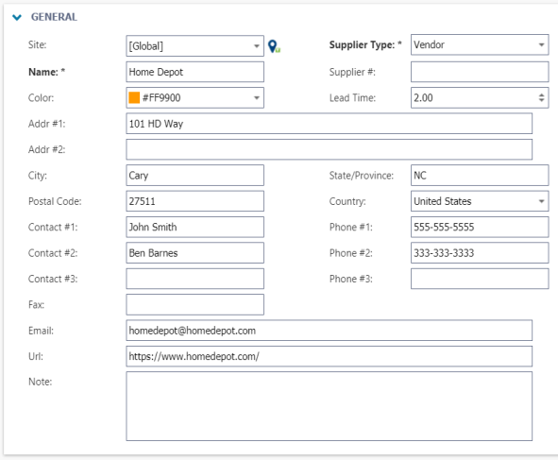The image size is (558, 460).
Task: Click the Name: label
Action: [x=46, y=72]
